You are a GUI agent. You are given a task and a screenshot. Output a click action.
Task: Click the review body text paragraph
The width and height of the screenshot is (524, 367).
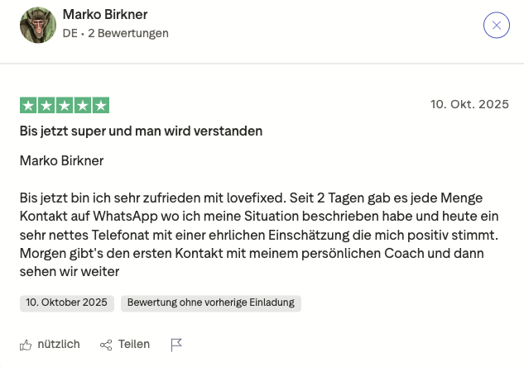click(262, 235)
